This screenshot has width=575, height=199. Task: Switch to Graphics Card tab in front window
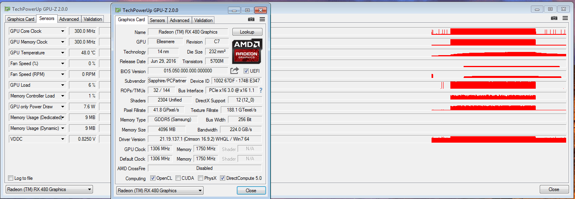click(x=131, y=20)
